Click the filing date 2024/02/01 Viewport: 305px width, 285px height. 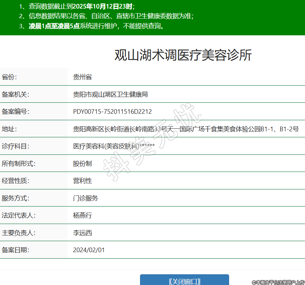click(x=89, y=250)
